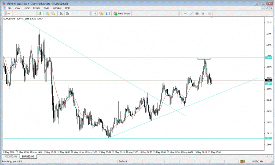275x165 pixels.
Task: Select the A text tool
Action: tap(203, 14)
